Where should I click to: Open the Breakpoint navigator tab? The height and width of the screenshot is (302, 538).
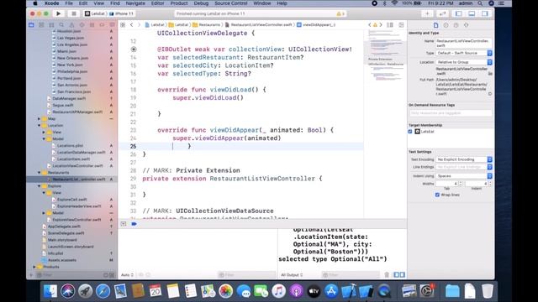pos(102,25)
